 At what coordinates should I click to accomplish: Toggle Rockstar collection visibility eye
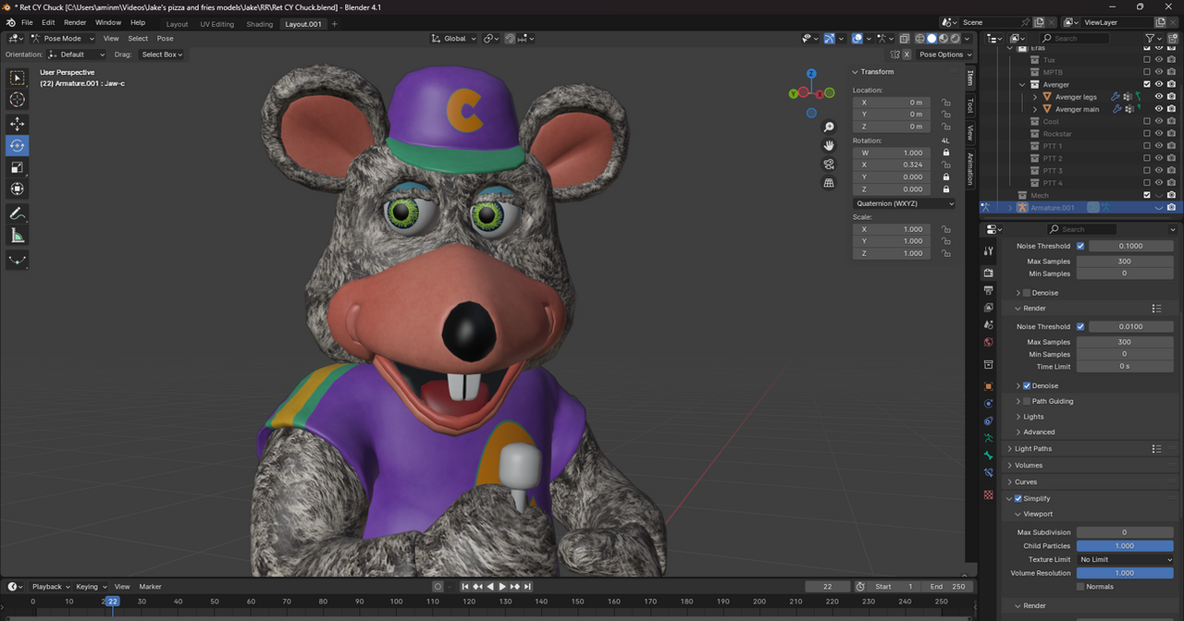[1158, 134]
